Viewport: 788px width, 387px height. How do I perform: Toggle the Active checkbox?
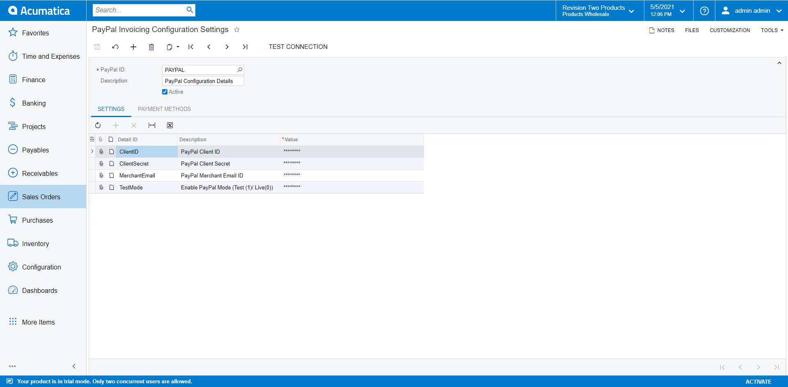[165, 92]
